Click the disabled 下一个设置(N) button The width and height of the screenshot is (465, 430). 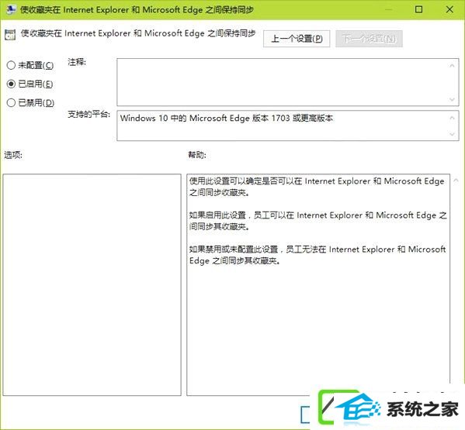369,39
